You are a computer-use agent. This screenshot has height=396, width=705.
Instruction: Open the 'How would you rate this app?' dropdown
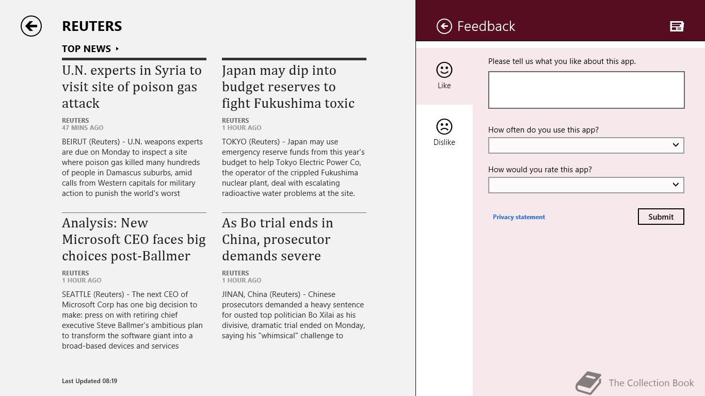click(586, 185)
